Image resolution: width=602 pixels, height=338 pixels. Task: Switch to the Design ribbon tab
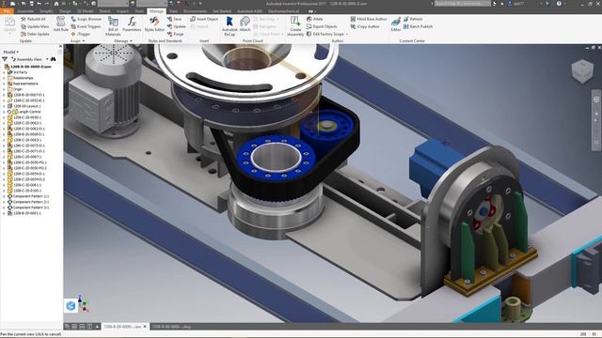click(x=65, y=11)
